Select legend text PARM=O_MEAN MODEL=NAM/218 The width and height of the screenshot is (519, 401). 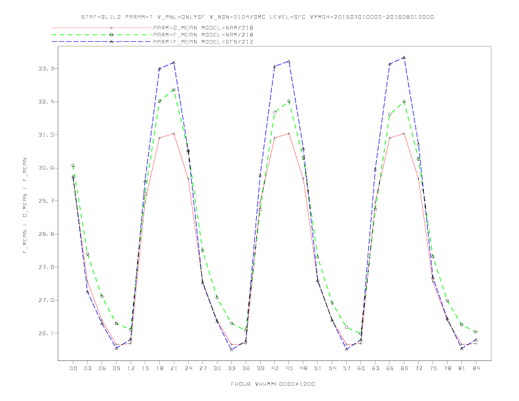coord(203,28)
